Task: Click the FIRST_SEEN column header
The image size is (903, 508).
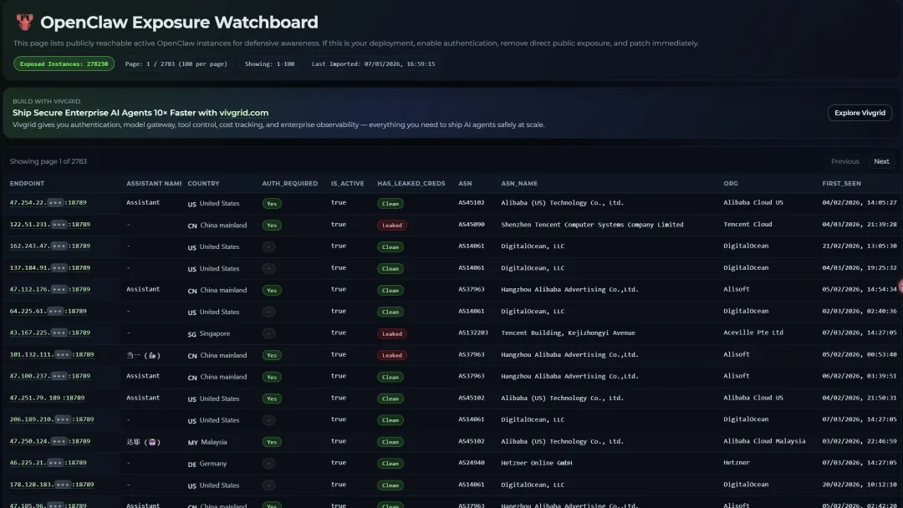Action: coord(841,184)
